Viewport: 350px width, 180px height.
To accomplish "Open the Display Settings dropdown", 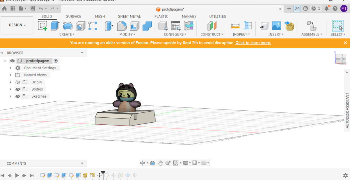I will [x=187, y=163].
